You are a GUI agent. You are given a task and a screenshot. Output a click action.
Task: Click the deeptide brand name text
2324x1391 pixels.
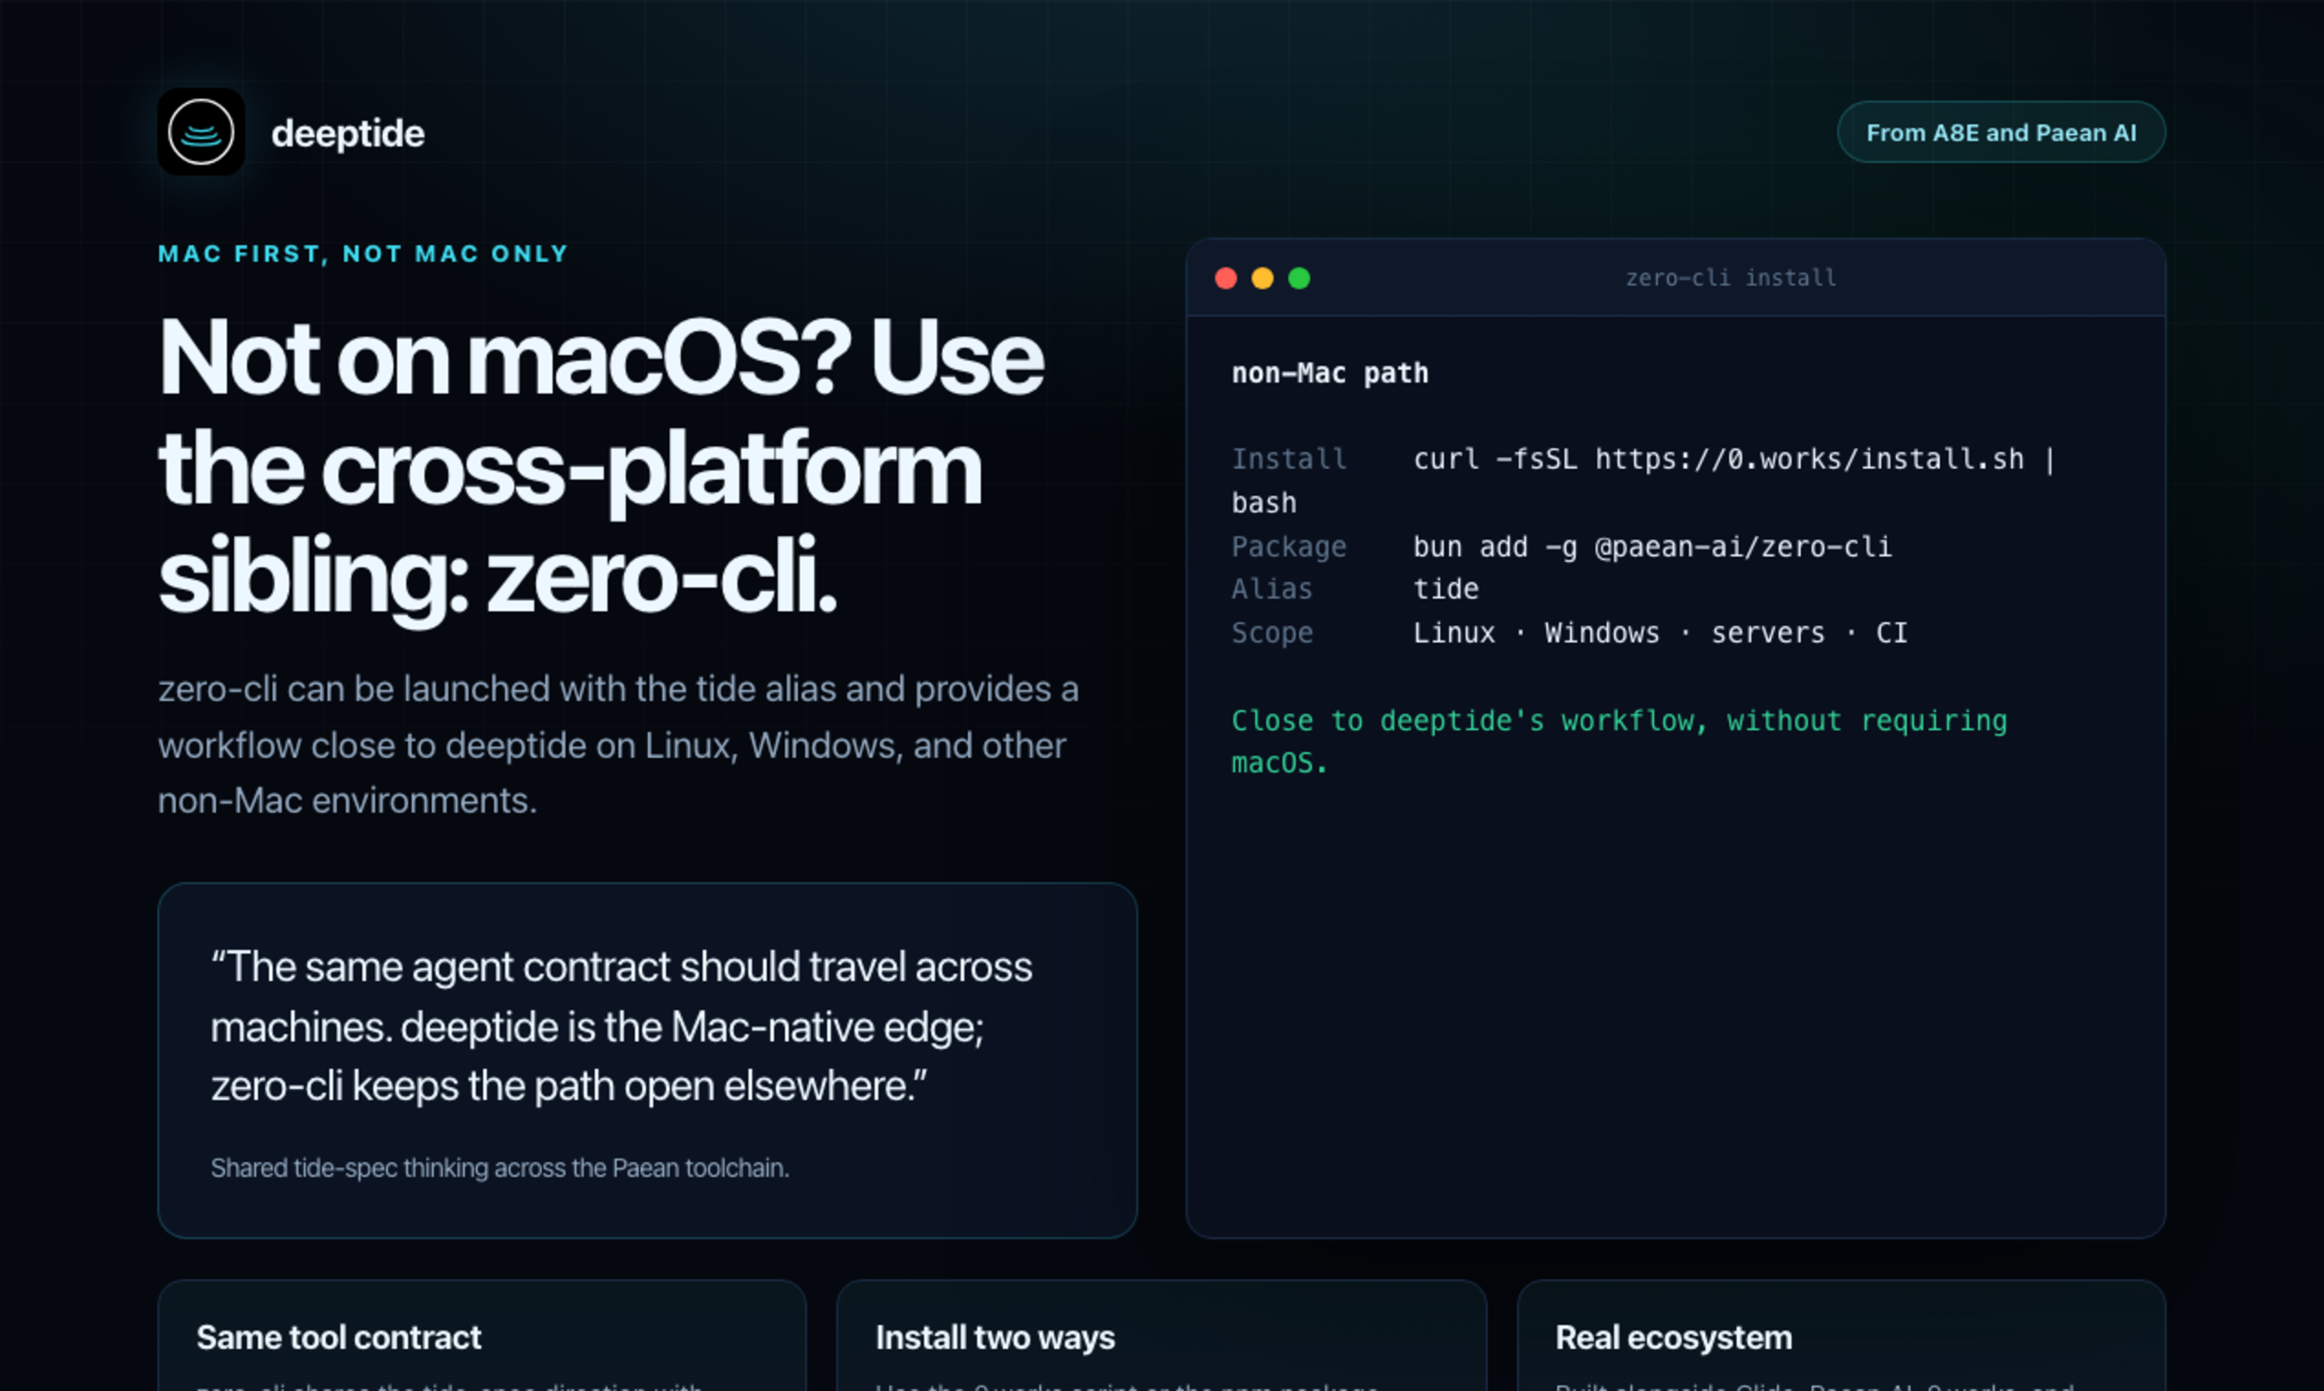point(348,133)
